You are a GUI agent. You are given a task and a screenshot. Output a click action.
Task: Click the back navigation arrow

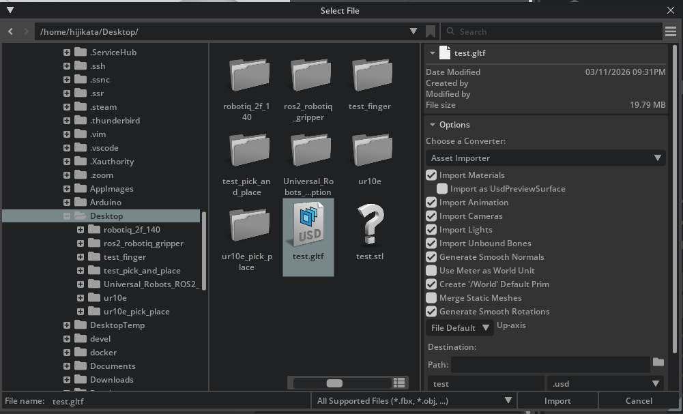10,31
